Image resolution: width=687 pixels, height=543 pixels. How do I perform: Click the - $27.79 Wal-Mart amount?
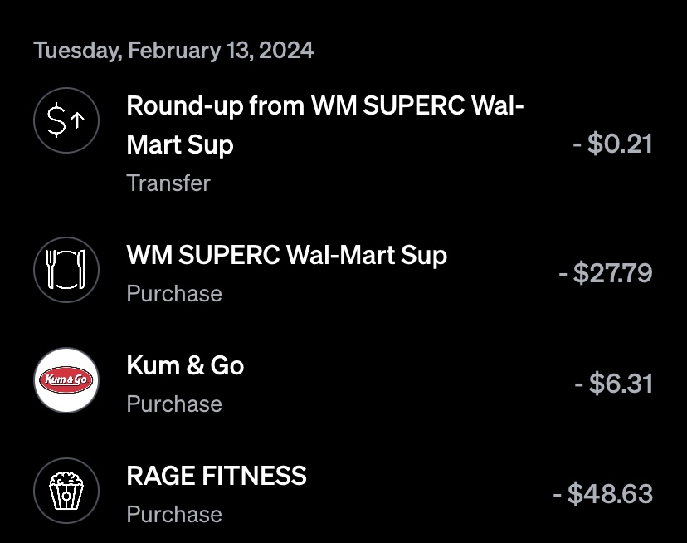606,272
